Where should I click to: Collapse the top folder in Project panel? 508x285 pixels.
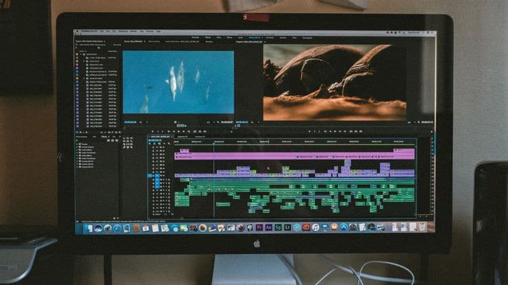click(x=81, y=54)
